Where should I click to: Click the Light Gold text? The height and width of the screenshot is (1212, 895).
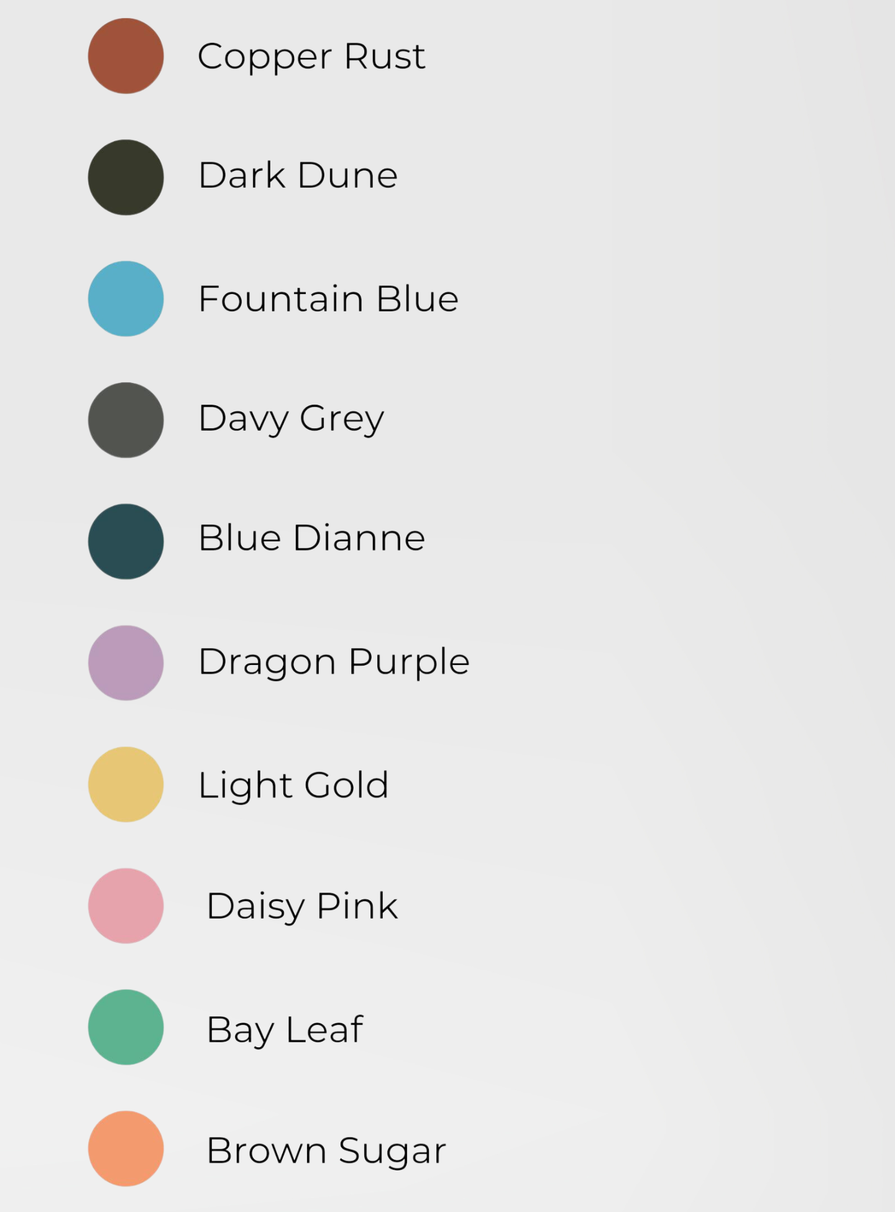coord(293,785)
